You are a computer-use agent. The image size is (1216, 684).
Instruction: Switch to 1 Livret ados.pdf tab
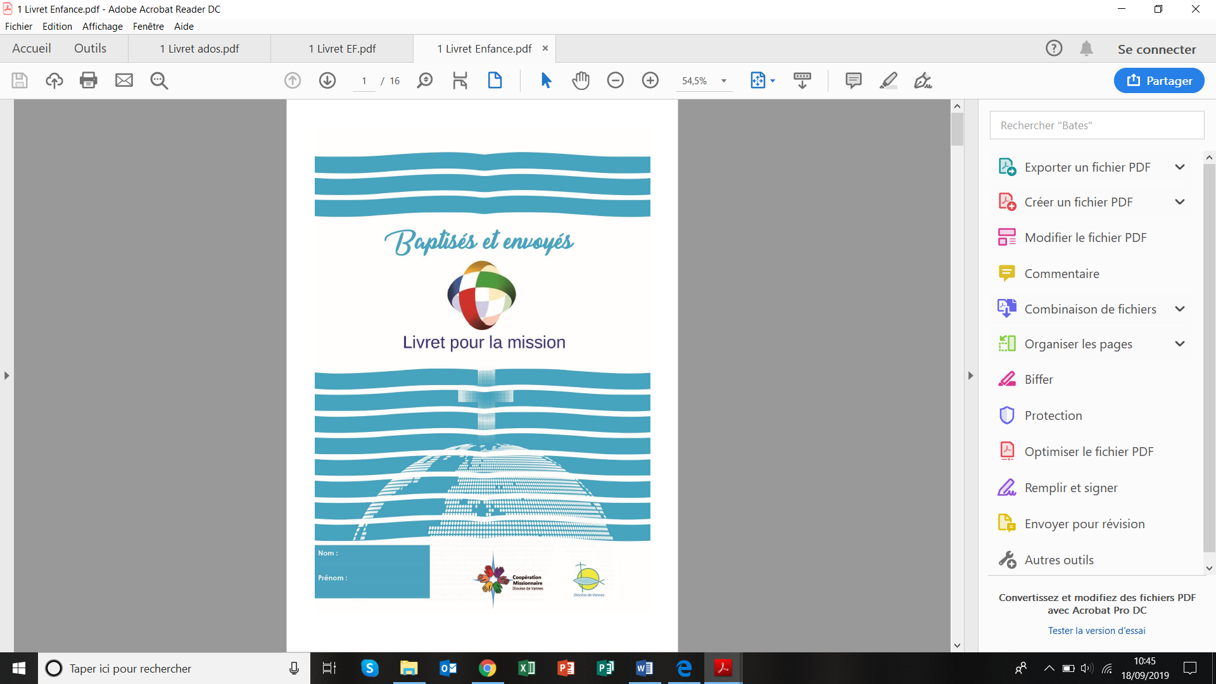click(199, 49)
